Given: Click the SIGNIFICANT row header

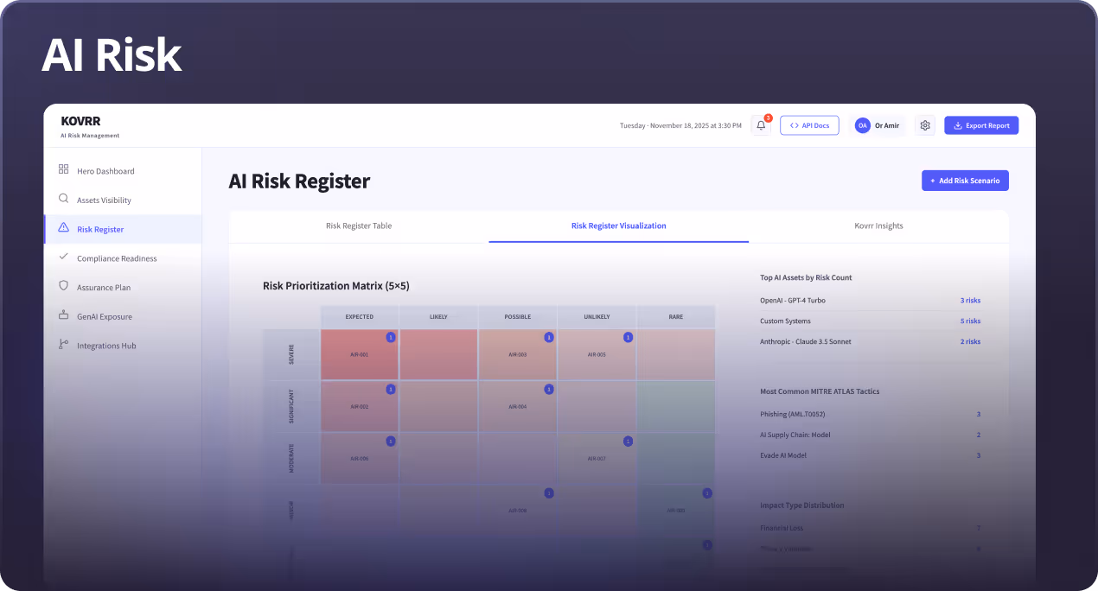Looking at the screenshot, I should click(x=291, y=406).
